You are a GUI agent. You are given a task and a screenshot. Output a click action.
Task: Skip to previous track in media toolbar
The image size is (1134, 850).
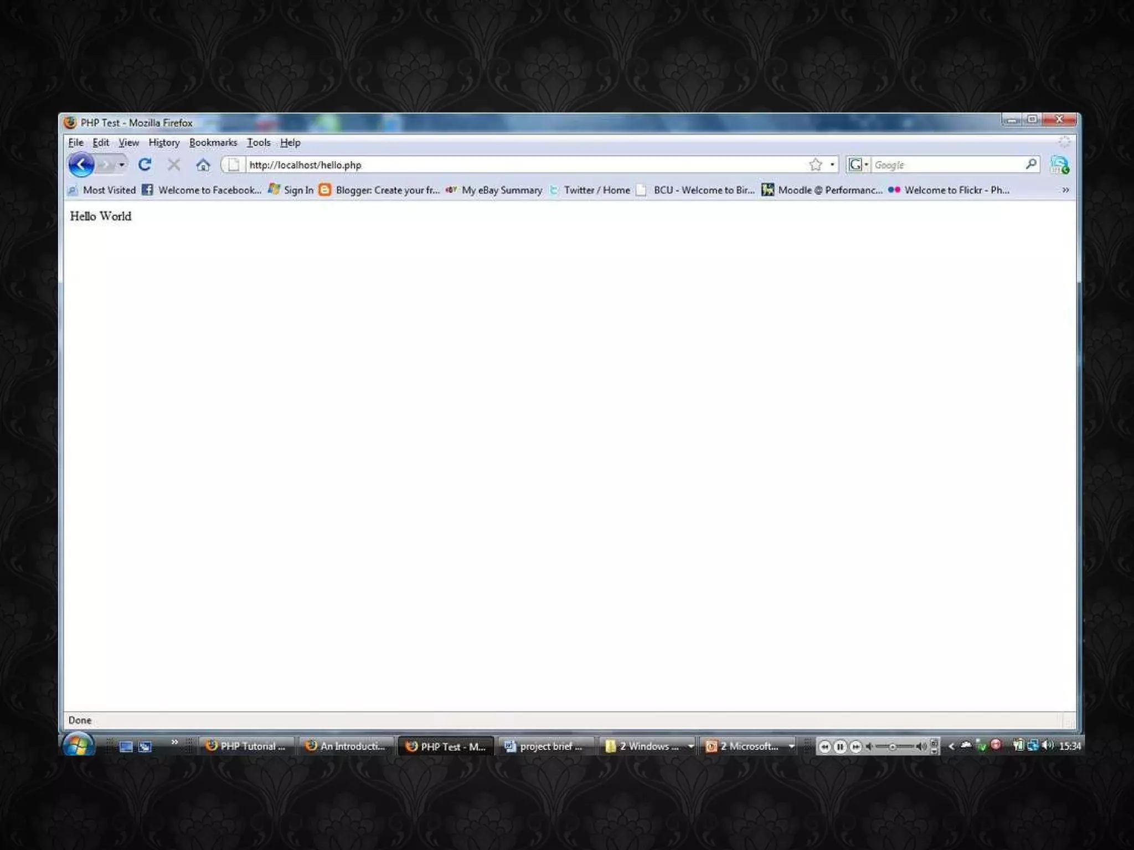point(824,747)
